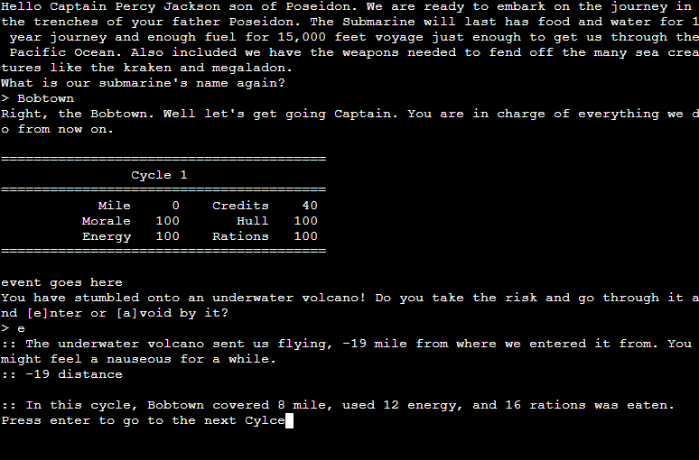Image resolution: width=699 pixels, height=460 pixels.
Task: Click the "> e" response line
Action: click(14, 328)
